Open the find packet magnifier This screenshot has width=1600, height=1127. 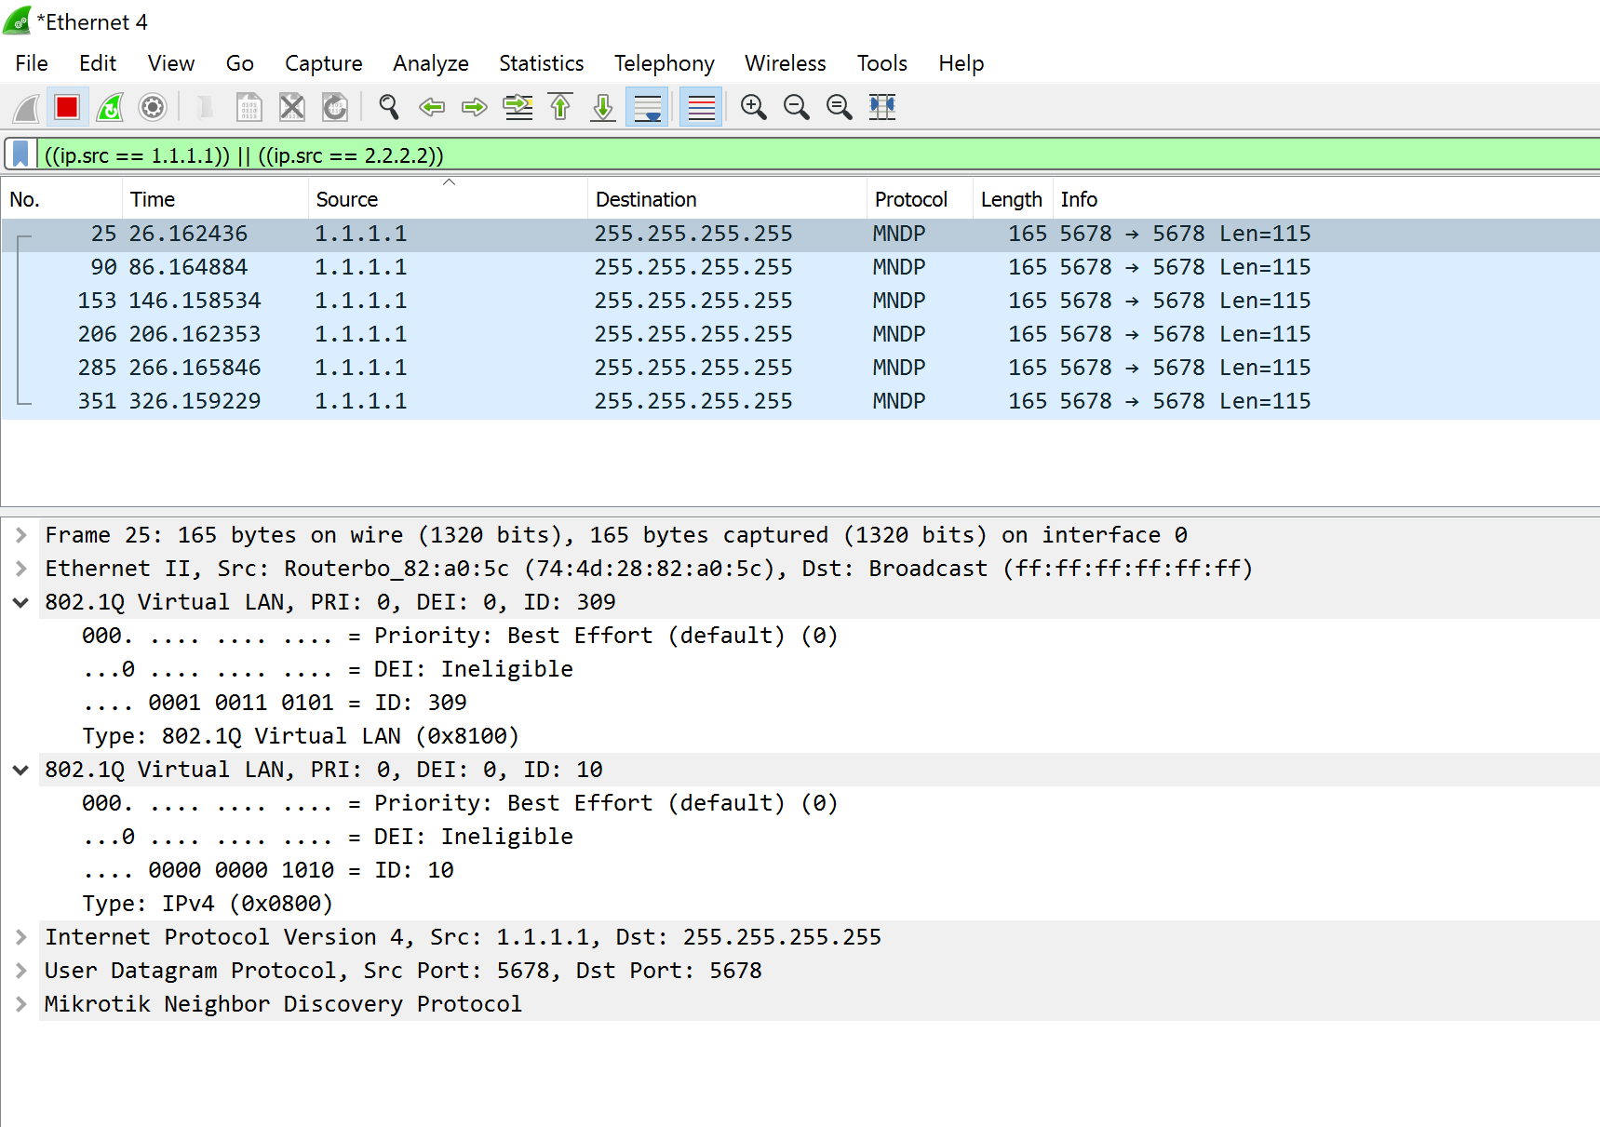click(389, 107)
